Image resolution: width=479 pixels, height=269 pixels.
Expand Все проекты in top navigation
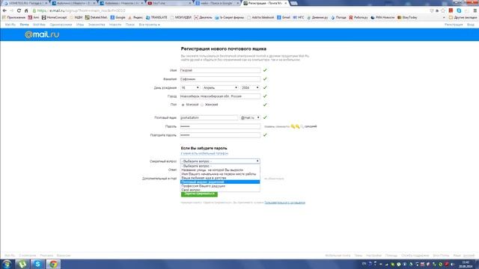click(x=150, y=25)
